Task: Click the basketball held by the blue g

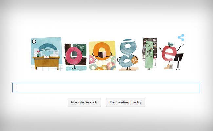Action: [x=135, y=60]
